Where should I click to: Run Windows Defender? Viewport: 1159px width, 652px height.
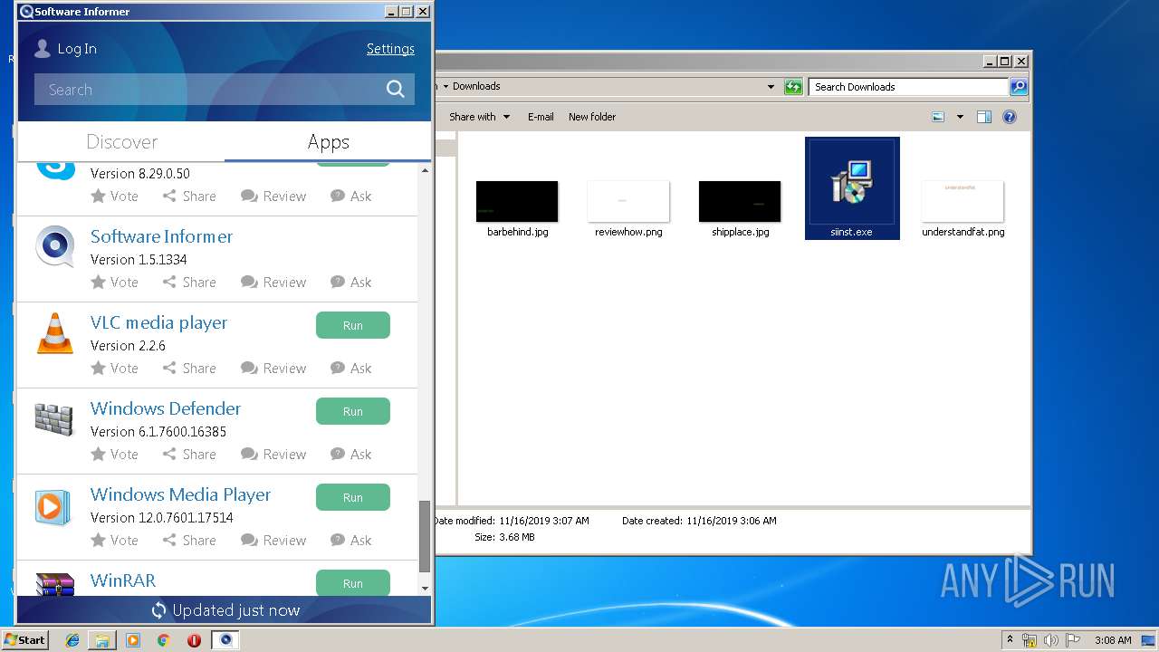(x=353, y=411)
